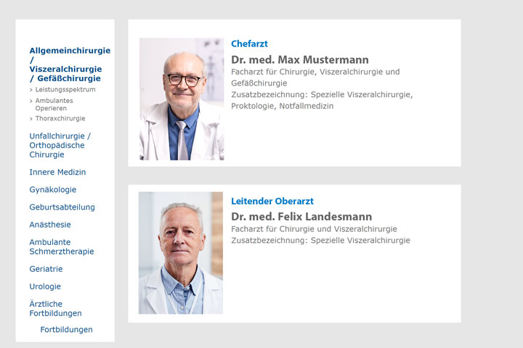The height and width of the screenshot is (348, 523).
Task: Go to Ambulantes Operieren subpage
Action: click(54, 104)
